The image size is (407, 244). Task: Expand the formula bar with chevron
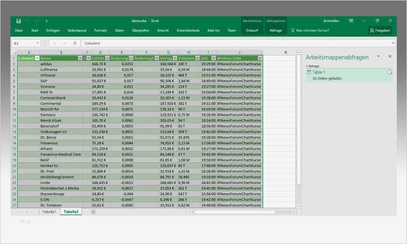point(393,43)
